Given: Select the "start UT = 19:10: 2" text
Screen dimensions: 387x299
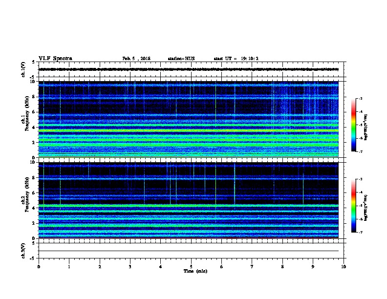Looking at the screenshot, I should [236, 59].
